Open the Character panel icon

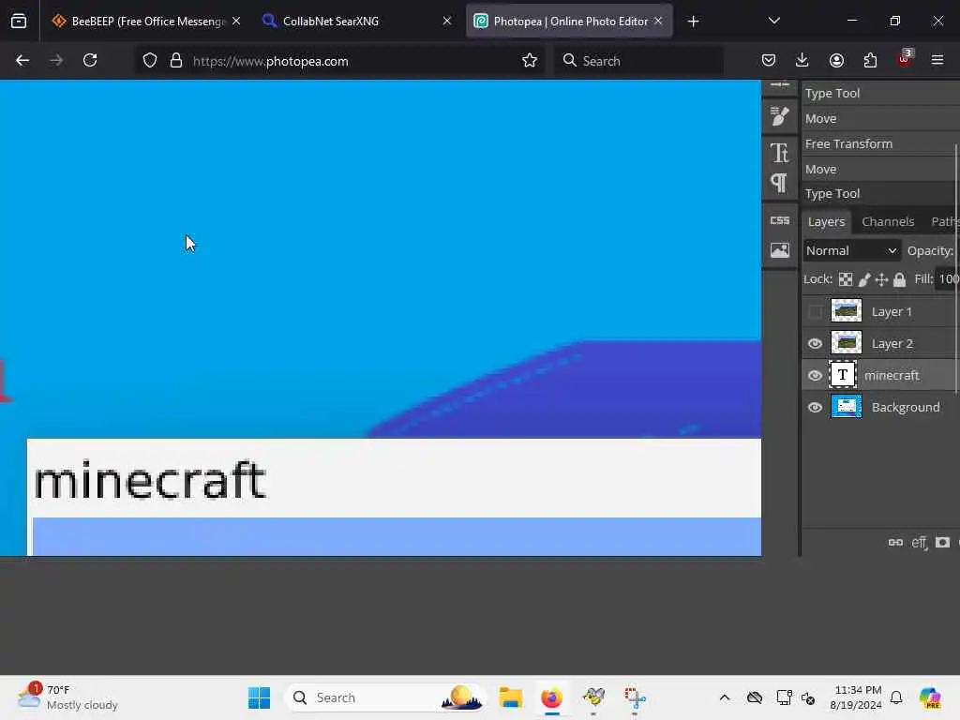tap(779, 153)
